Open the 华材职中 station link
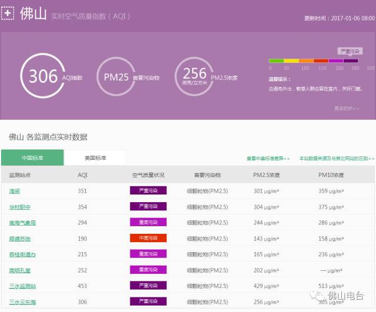Screen dimensions: 376x312 pos(20,207)
